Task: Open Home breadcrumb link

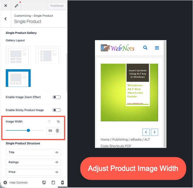Action: click(105, 140)
